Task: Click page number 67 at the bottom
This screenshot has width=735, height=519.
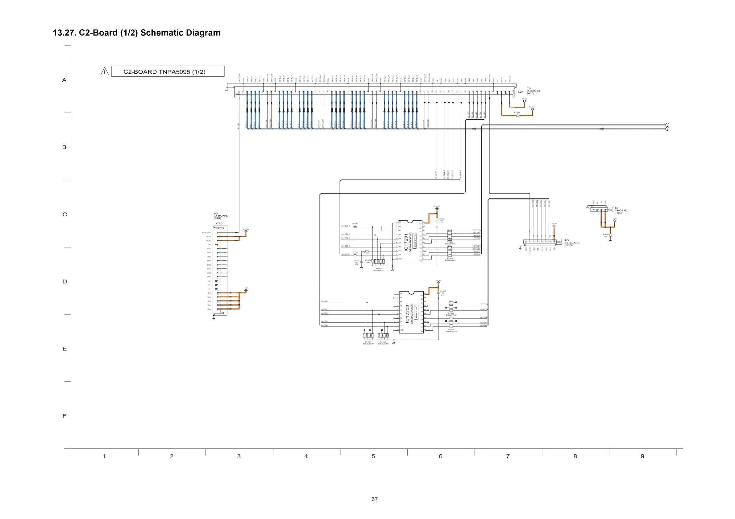Action: (x=375, y=499)
